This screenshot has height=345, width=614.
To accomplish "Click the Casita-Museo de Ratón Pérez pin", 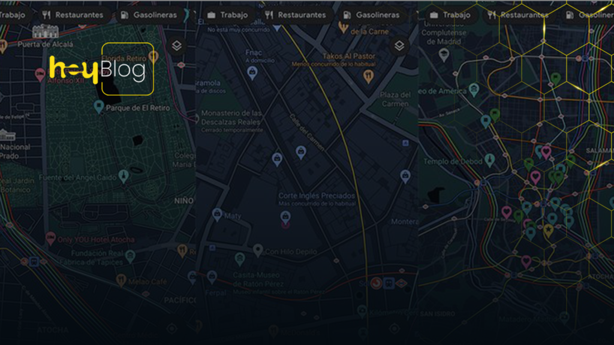I will tap(240, 259).
